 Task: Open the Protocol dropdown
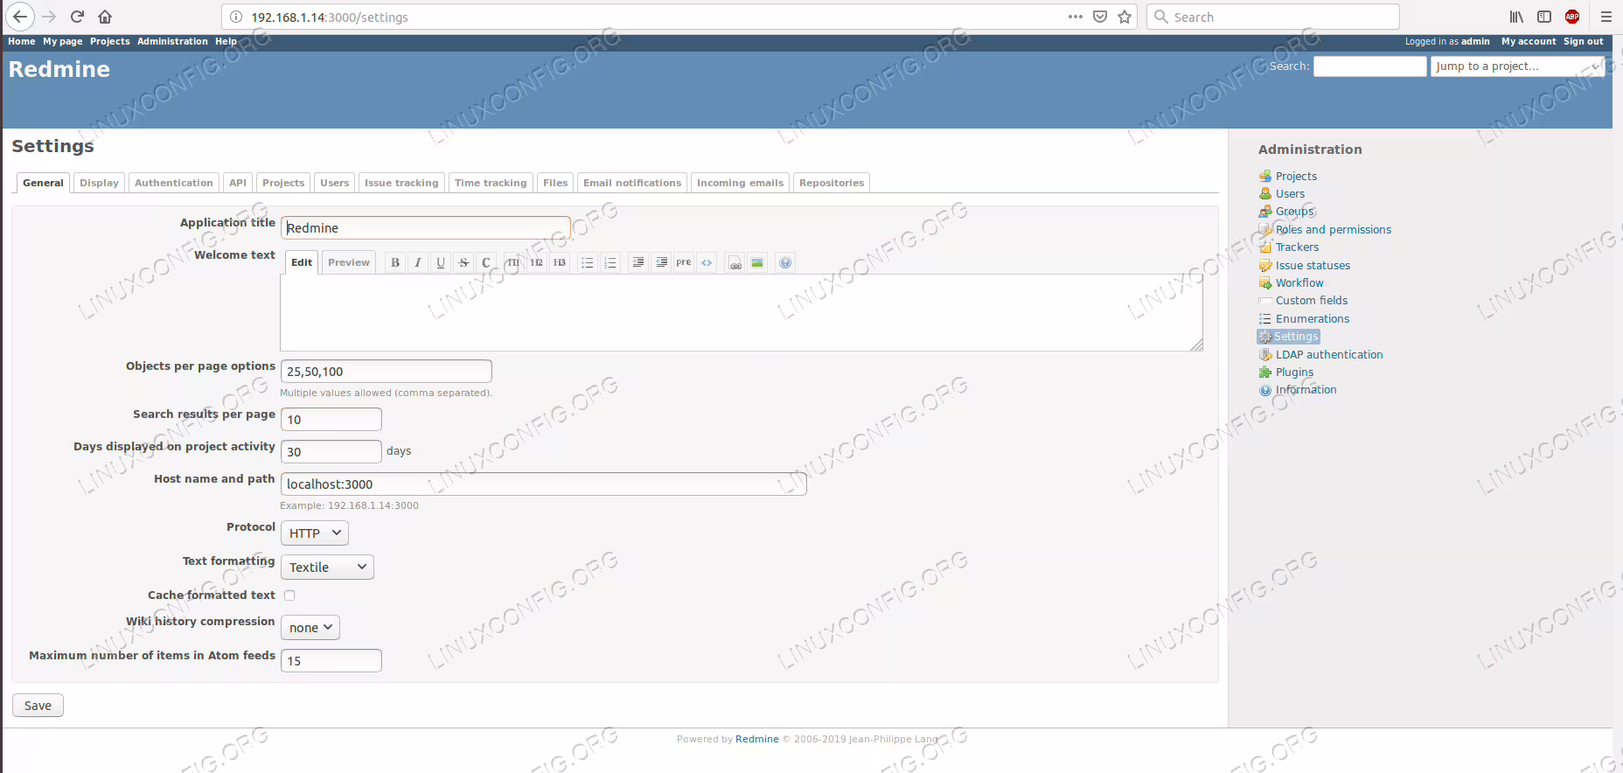pos(315,533)
